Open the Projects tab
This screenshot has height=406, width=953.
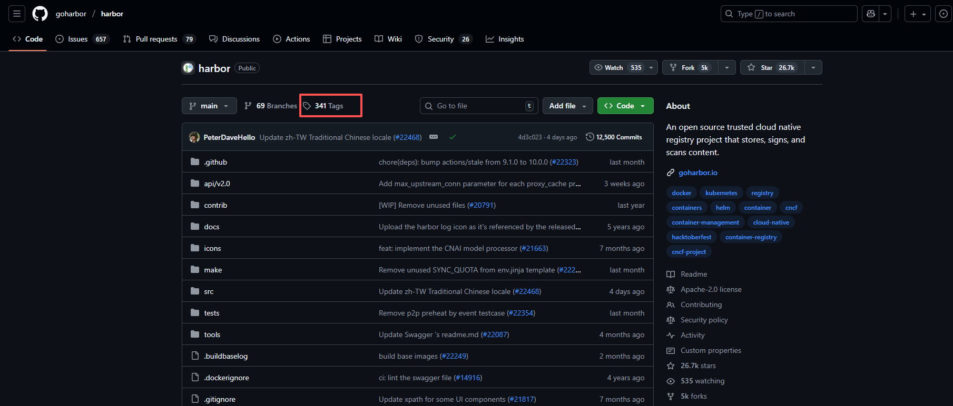342,39
